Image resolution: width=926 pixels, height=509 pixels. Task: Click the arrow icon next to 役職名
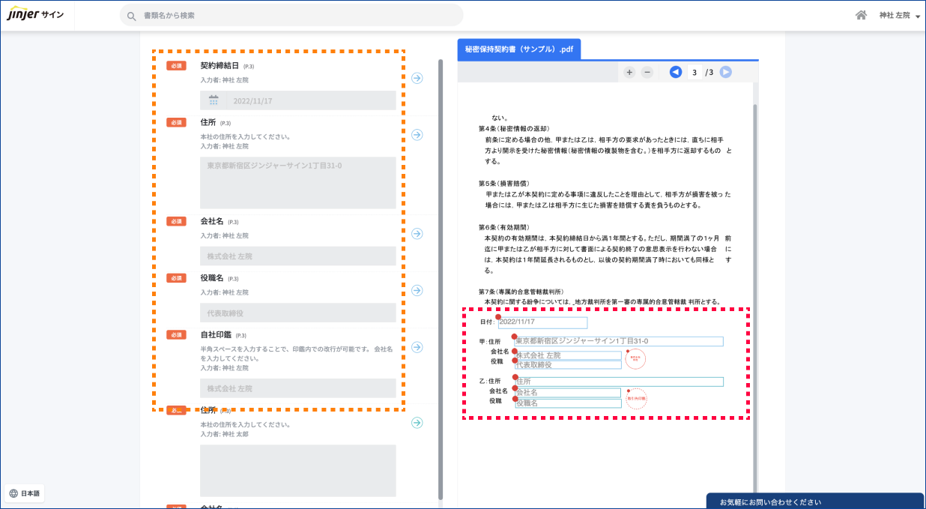[x=417, y=290]
